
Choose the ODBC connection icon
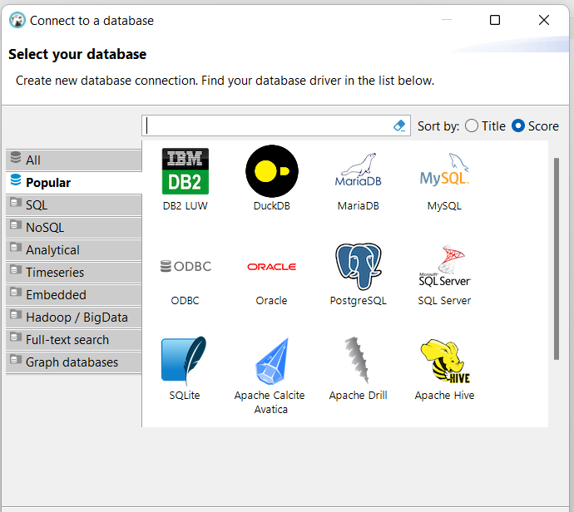coord(185,267)
